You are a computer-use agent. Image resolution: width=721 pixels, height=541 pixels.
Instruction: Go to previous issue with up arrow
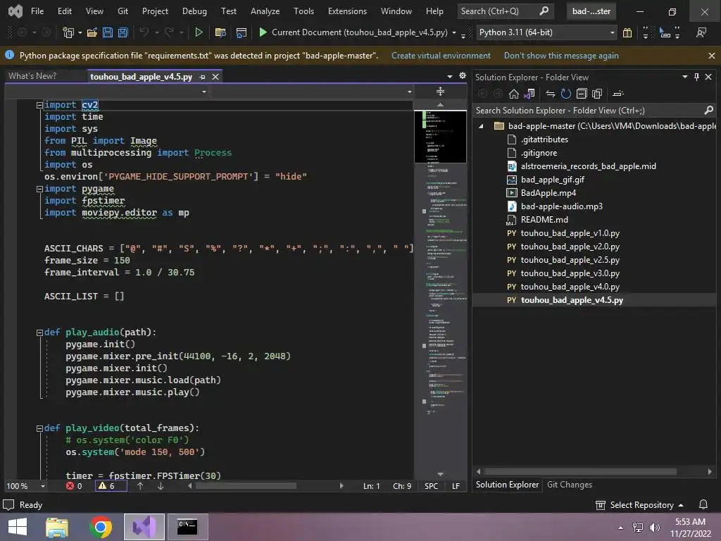pos(140,486)
